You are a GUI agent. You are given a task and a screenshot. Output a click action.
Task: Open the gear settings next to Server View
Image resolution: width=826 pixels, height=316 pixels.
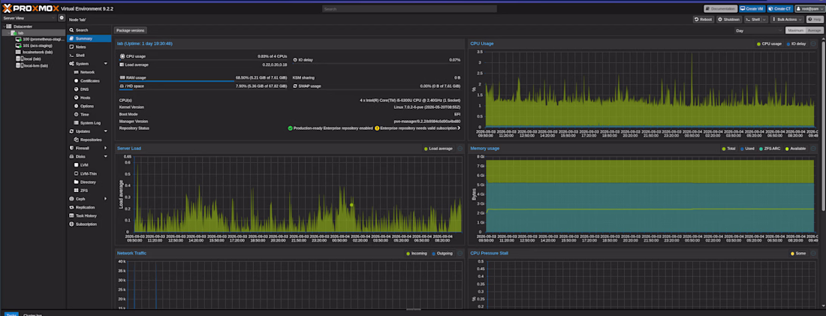(x=61, y=18)
